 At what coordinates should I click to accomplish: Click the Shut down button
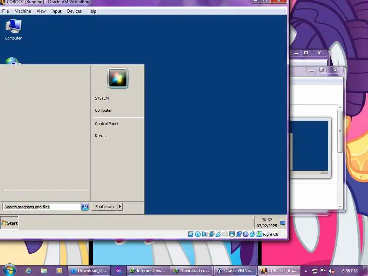[105, 207]
